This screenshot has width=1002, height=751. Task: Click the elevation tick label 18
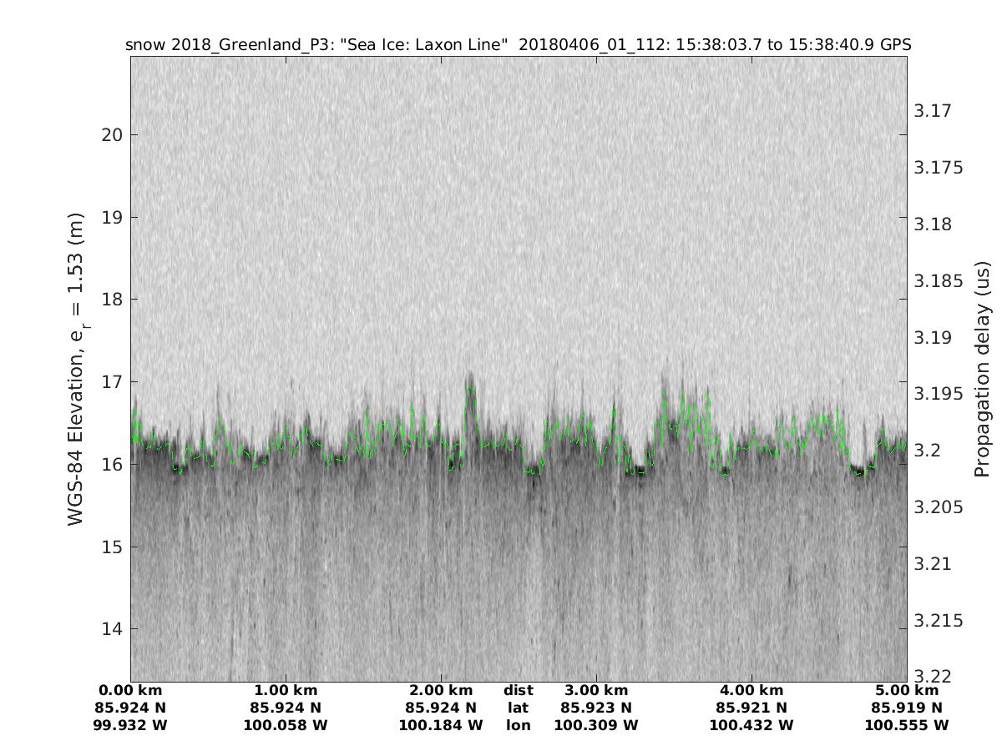pyautogui.click(x=109, y=300)
